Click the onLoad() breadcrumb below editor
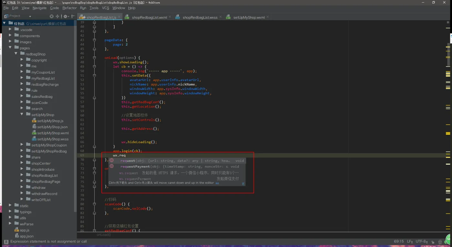This screenshot has width=452, height=247. [x=104, y=235]
